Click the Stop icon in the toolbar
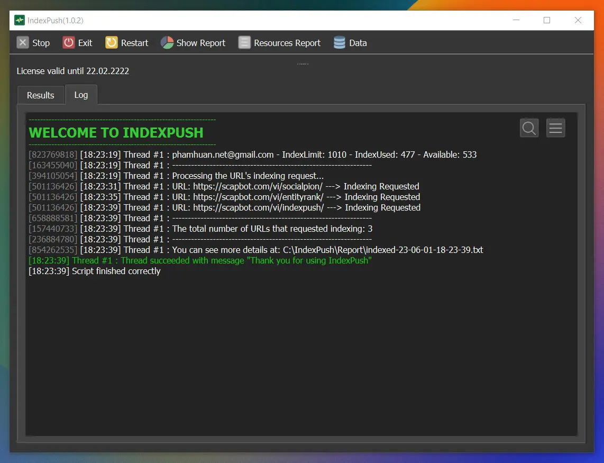This screenshot has width=604, height=463. (23, 42)
